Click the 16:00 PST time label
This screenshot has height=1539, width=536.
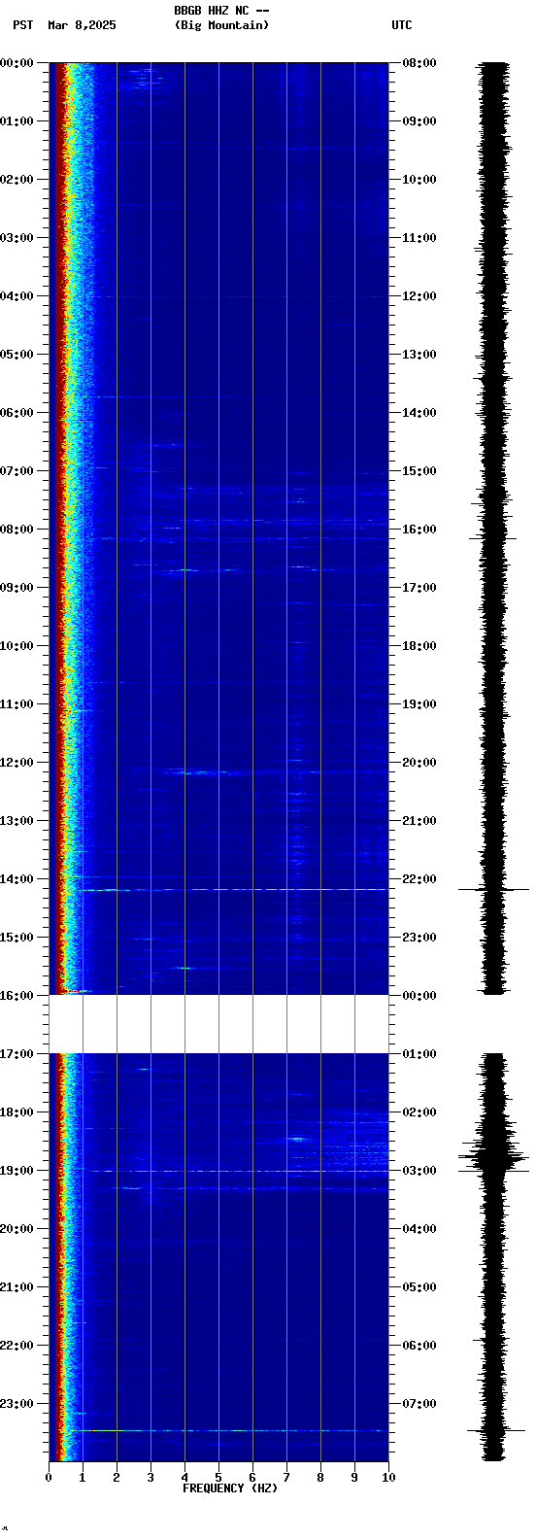click(17, 996)
